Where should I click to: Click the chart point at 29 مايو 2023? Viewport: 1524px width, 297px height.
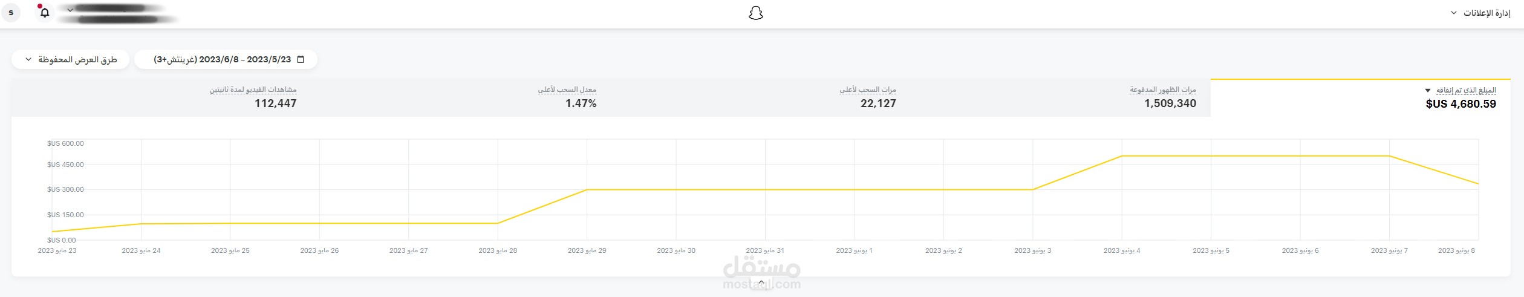(587, 190)
